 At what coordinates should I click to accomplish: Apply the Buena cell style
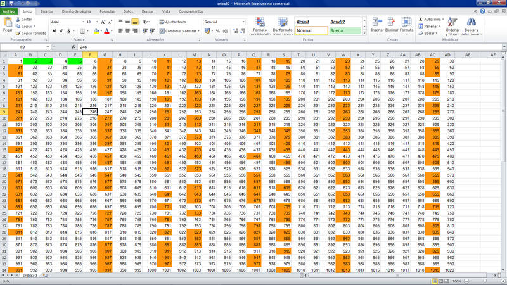tap(343, 30)
